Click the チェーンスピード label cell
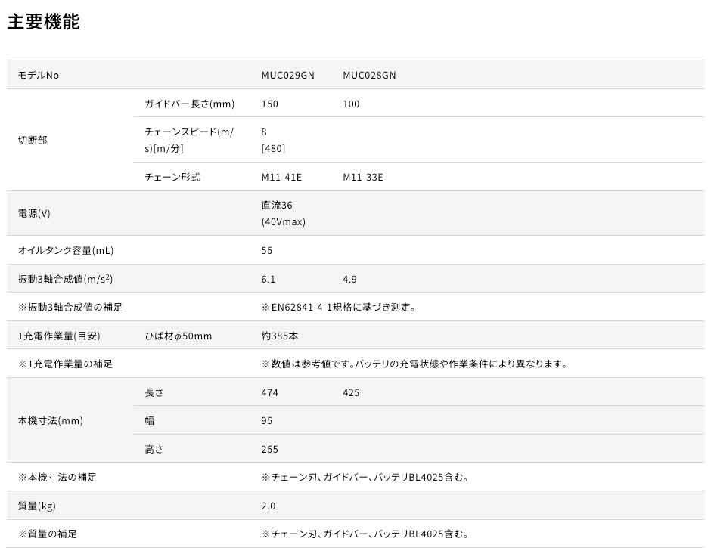The width and height of the screenshot is (711, 548). tap(189, 140)
